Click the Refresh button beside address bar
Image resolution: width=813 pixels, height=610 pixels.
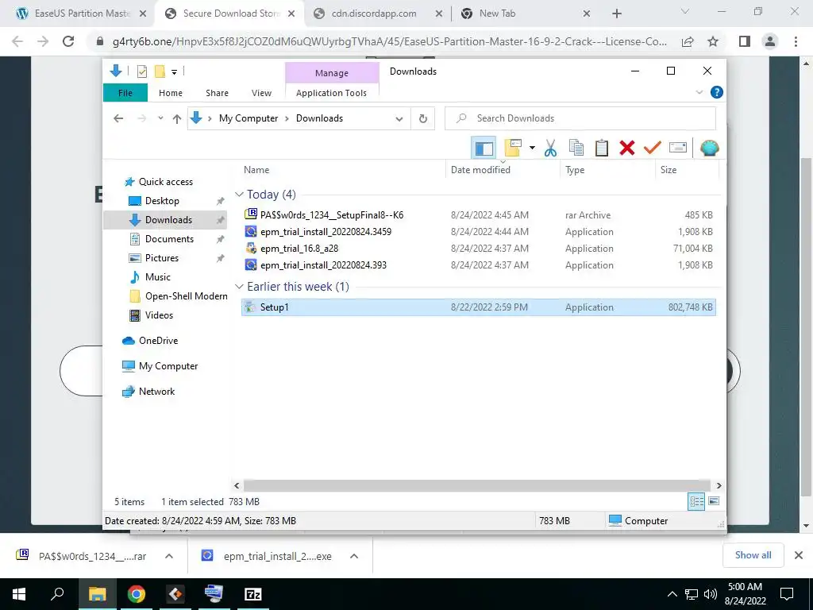(x=423, y=119)
